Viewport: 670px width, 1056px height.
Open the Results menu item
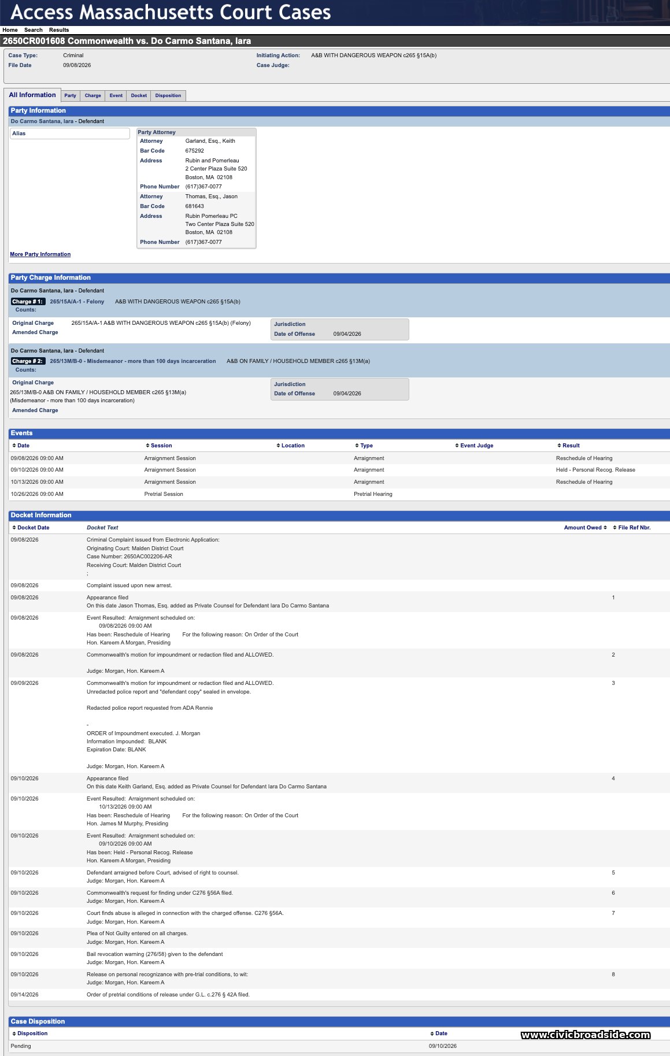coord(59,30)
